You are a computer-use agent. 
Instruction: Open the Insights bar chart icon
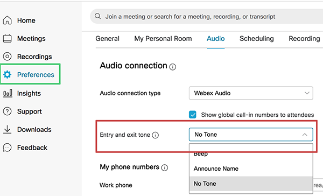[x=8, y=93]
